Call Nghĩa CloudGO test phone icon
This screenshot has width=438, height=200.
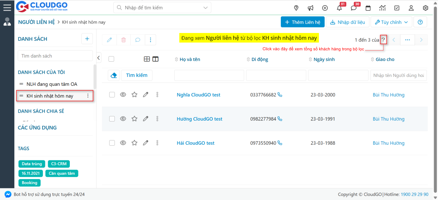pos(280,95)
